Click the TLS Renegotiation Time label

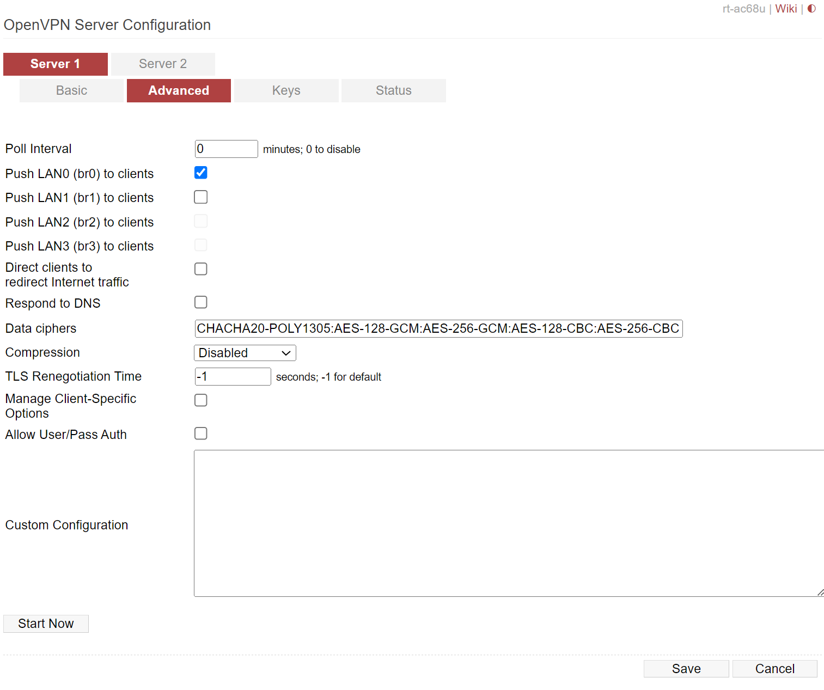pyautogui.click(x=74, y=376)
